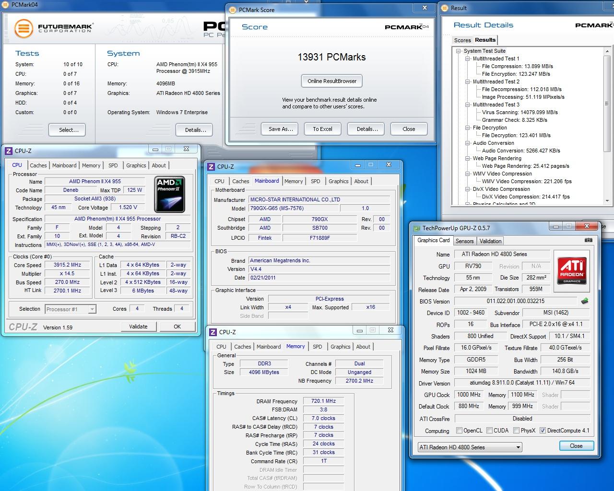The height and width of the screenshot is (491, 614).
Task: Select Audio Conversion: 5266.427 KB/s row
Action: (x=521, y=151)
